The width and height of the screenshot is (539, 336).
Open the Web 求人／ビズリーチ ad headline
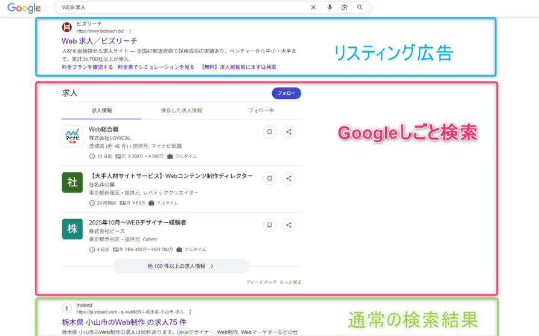coord(100,41)
